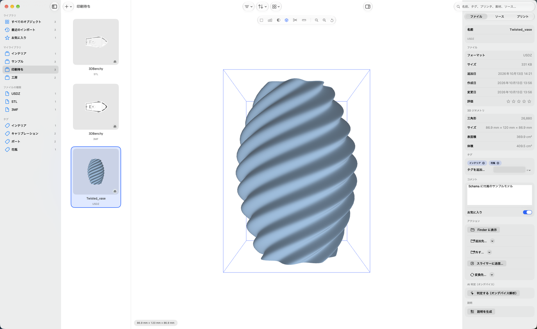Expand the 外す remove dropdown chevron
This screenshot has height=329, width=537.
click(489, 252)
